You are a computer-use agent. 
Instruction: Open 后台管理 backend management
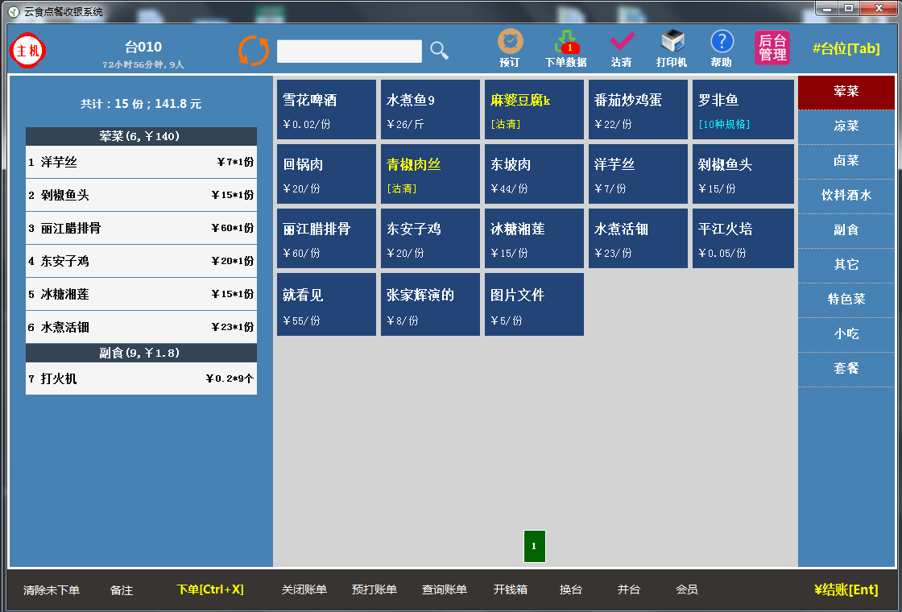(772, 48)
